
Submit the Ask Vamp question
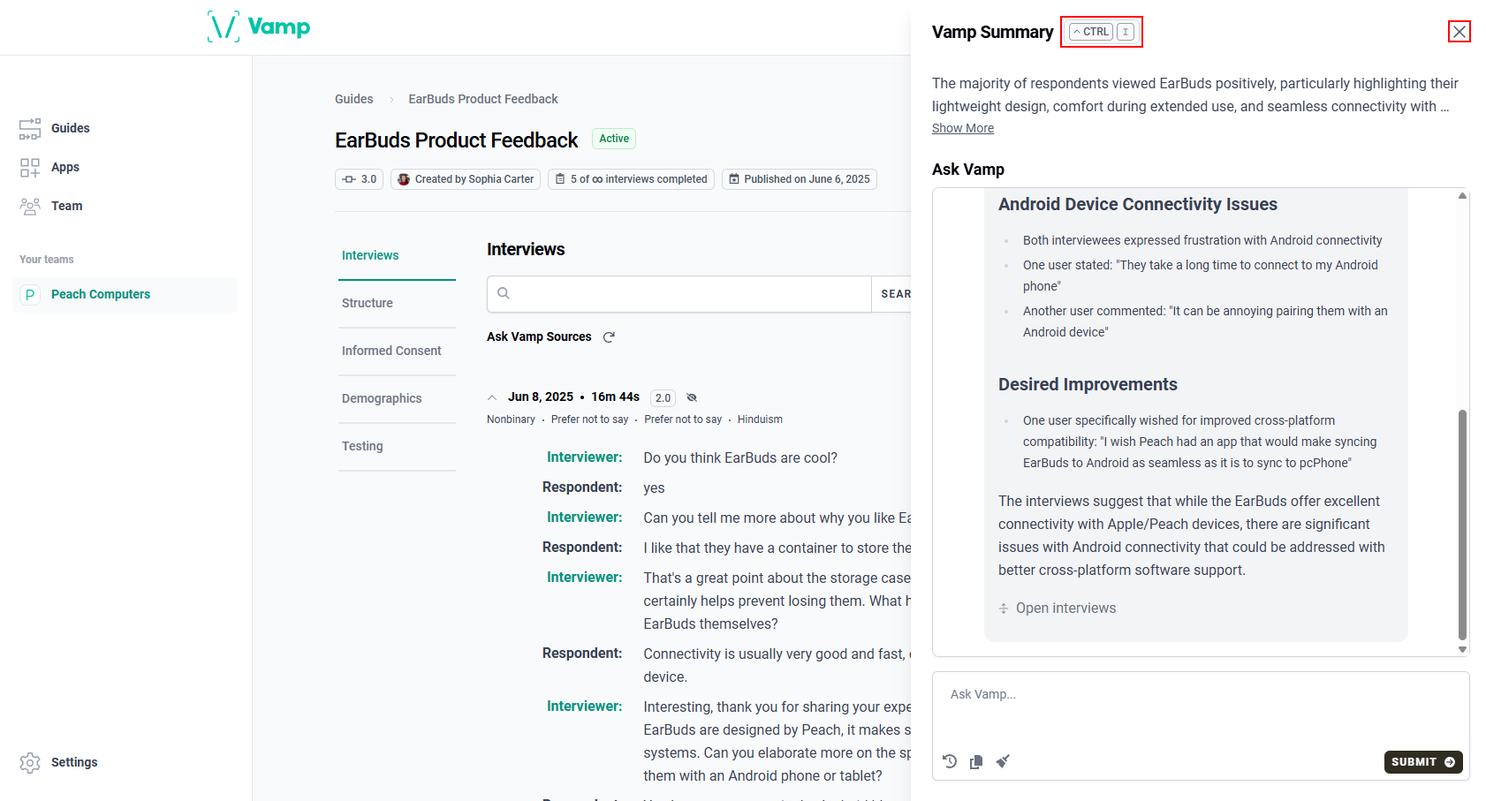(x=1423, y=762)
